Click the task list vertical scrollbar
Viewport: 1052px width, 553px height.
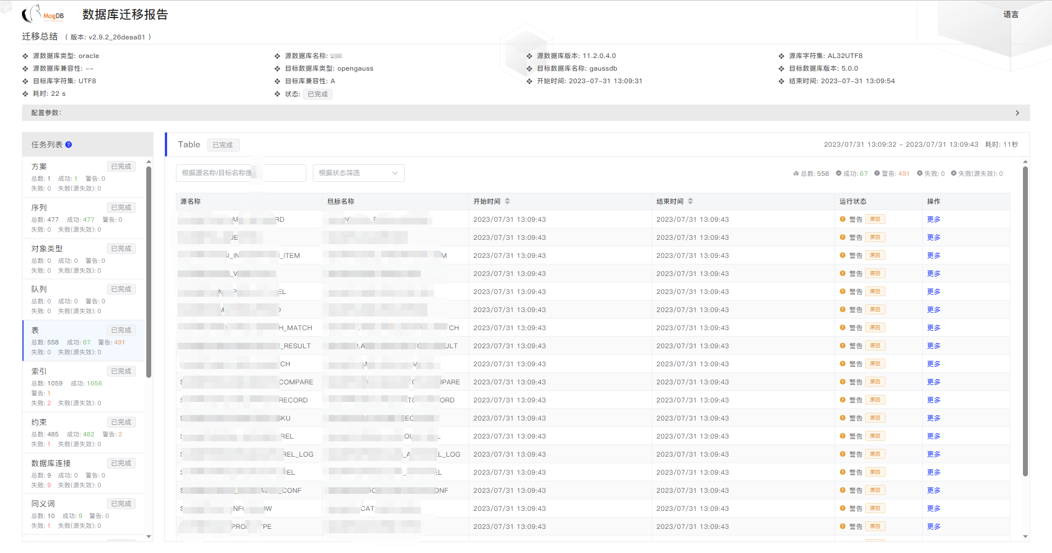click(148, 272)
